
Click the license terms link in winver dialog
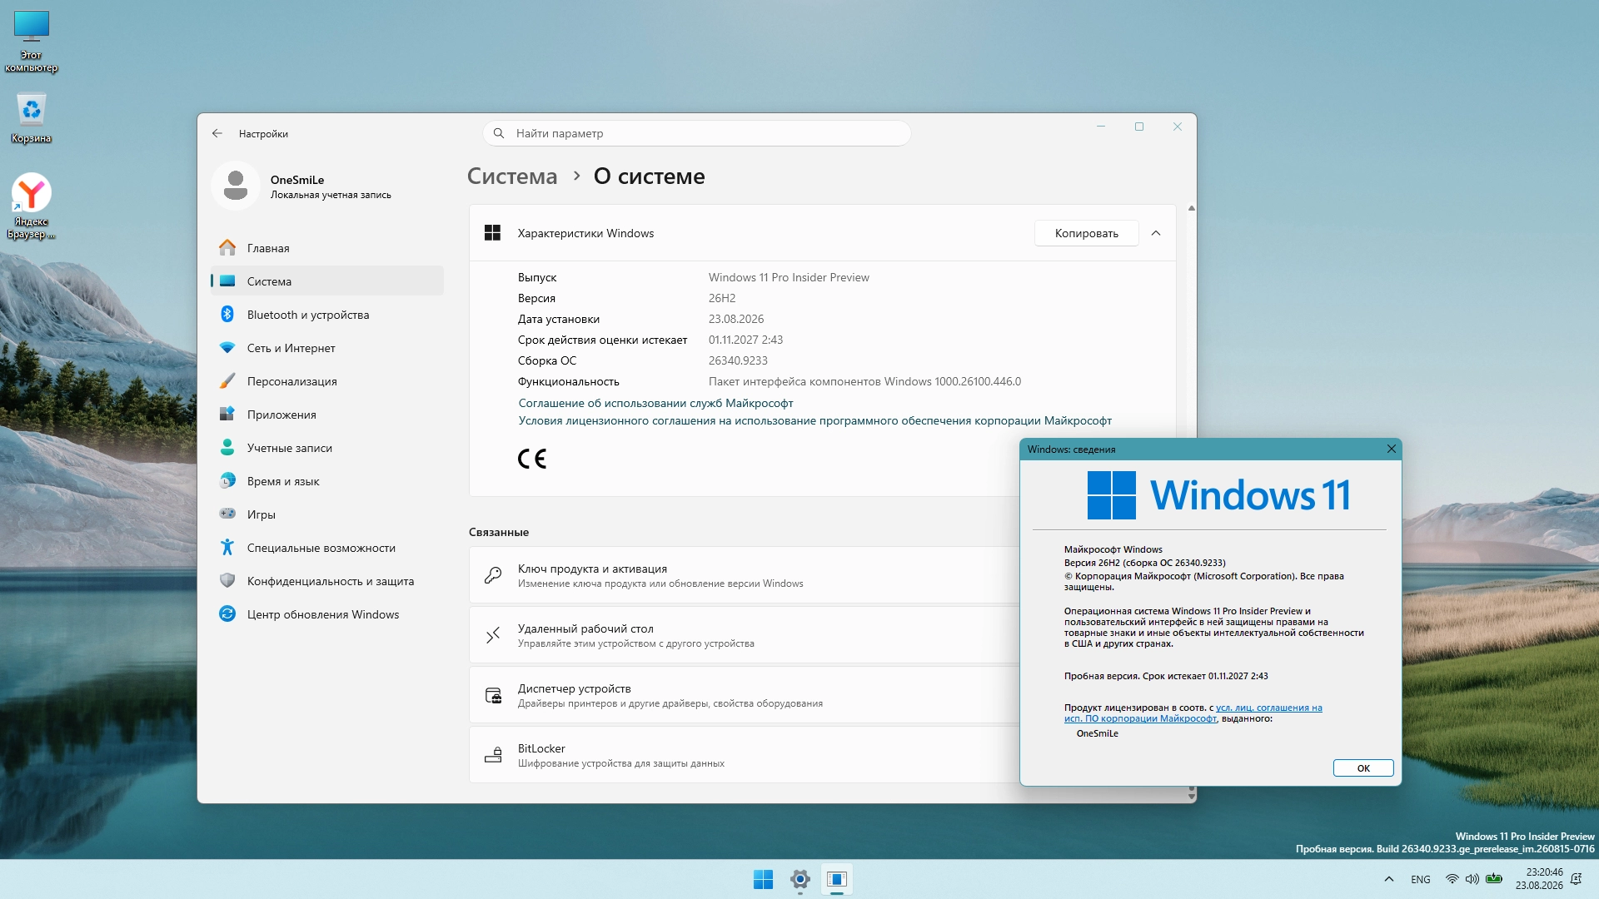1193,713
